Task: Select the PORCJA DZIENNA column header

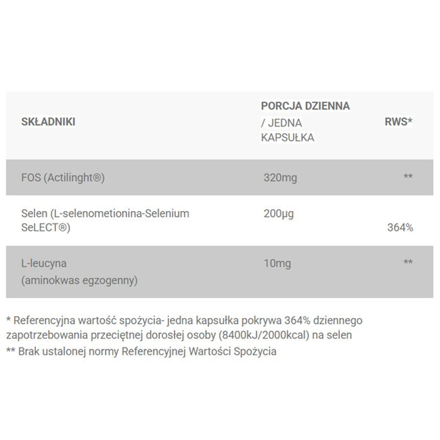Action: (306, 106)
